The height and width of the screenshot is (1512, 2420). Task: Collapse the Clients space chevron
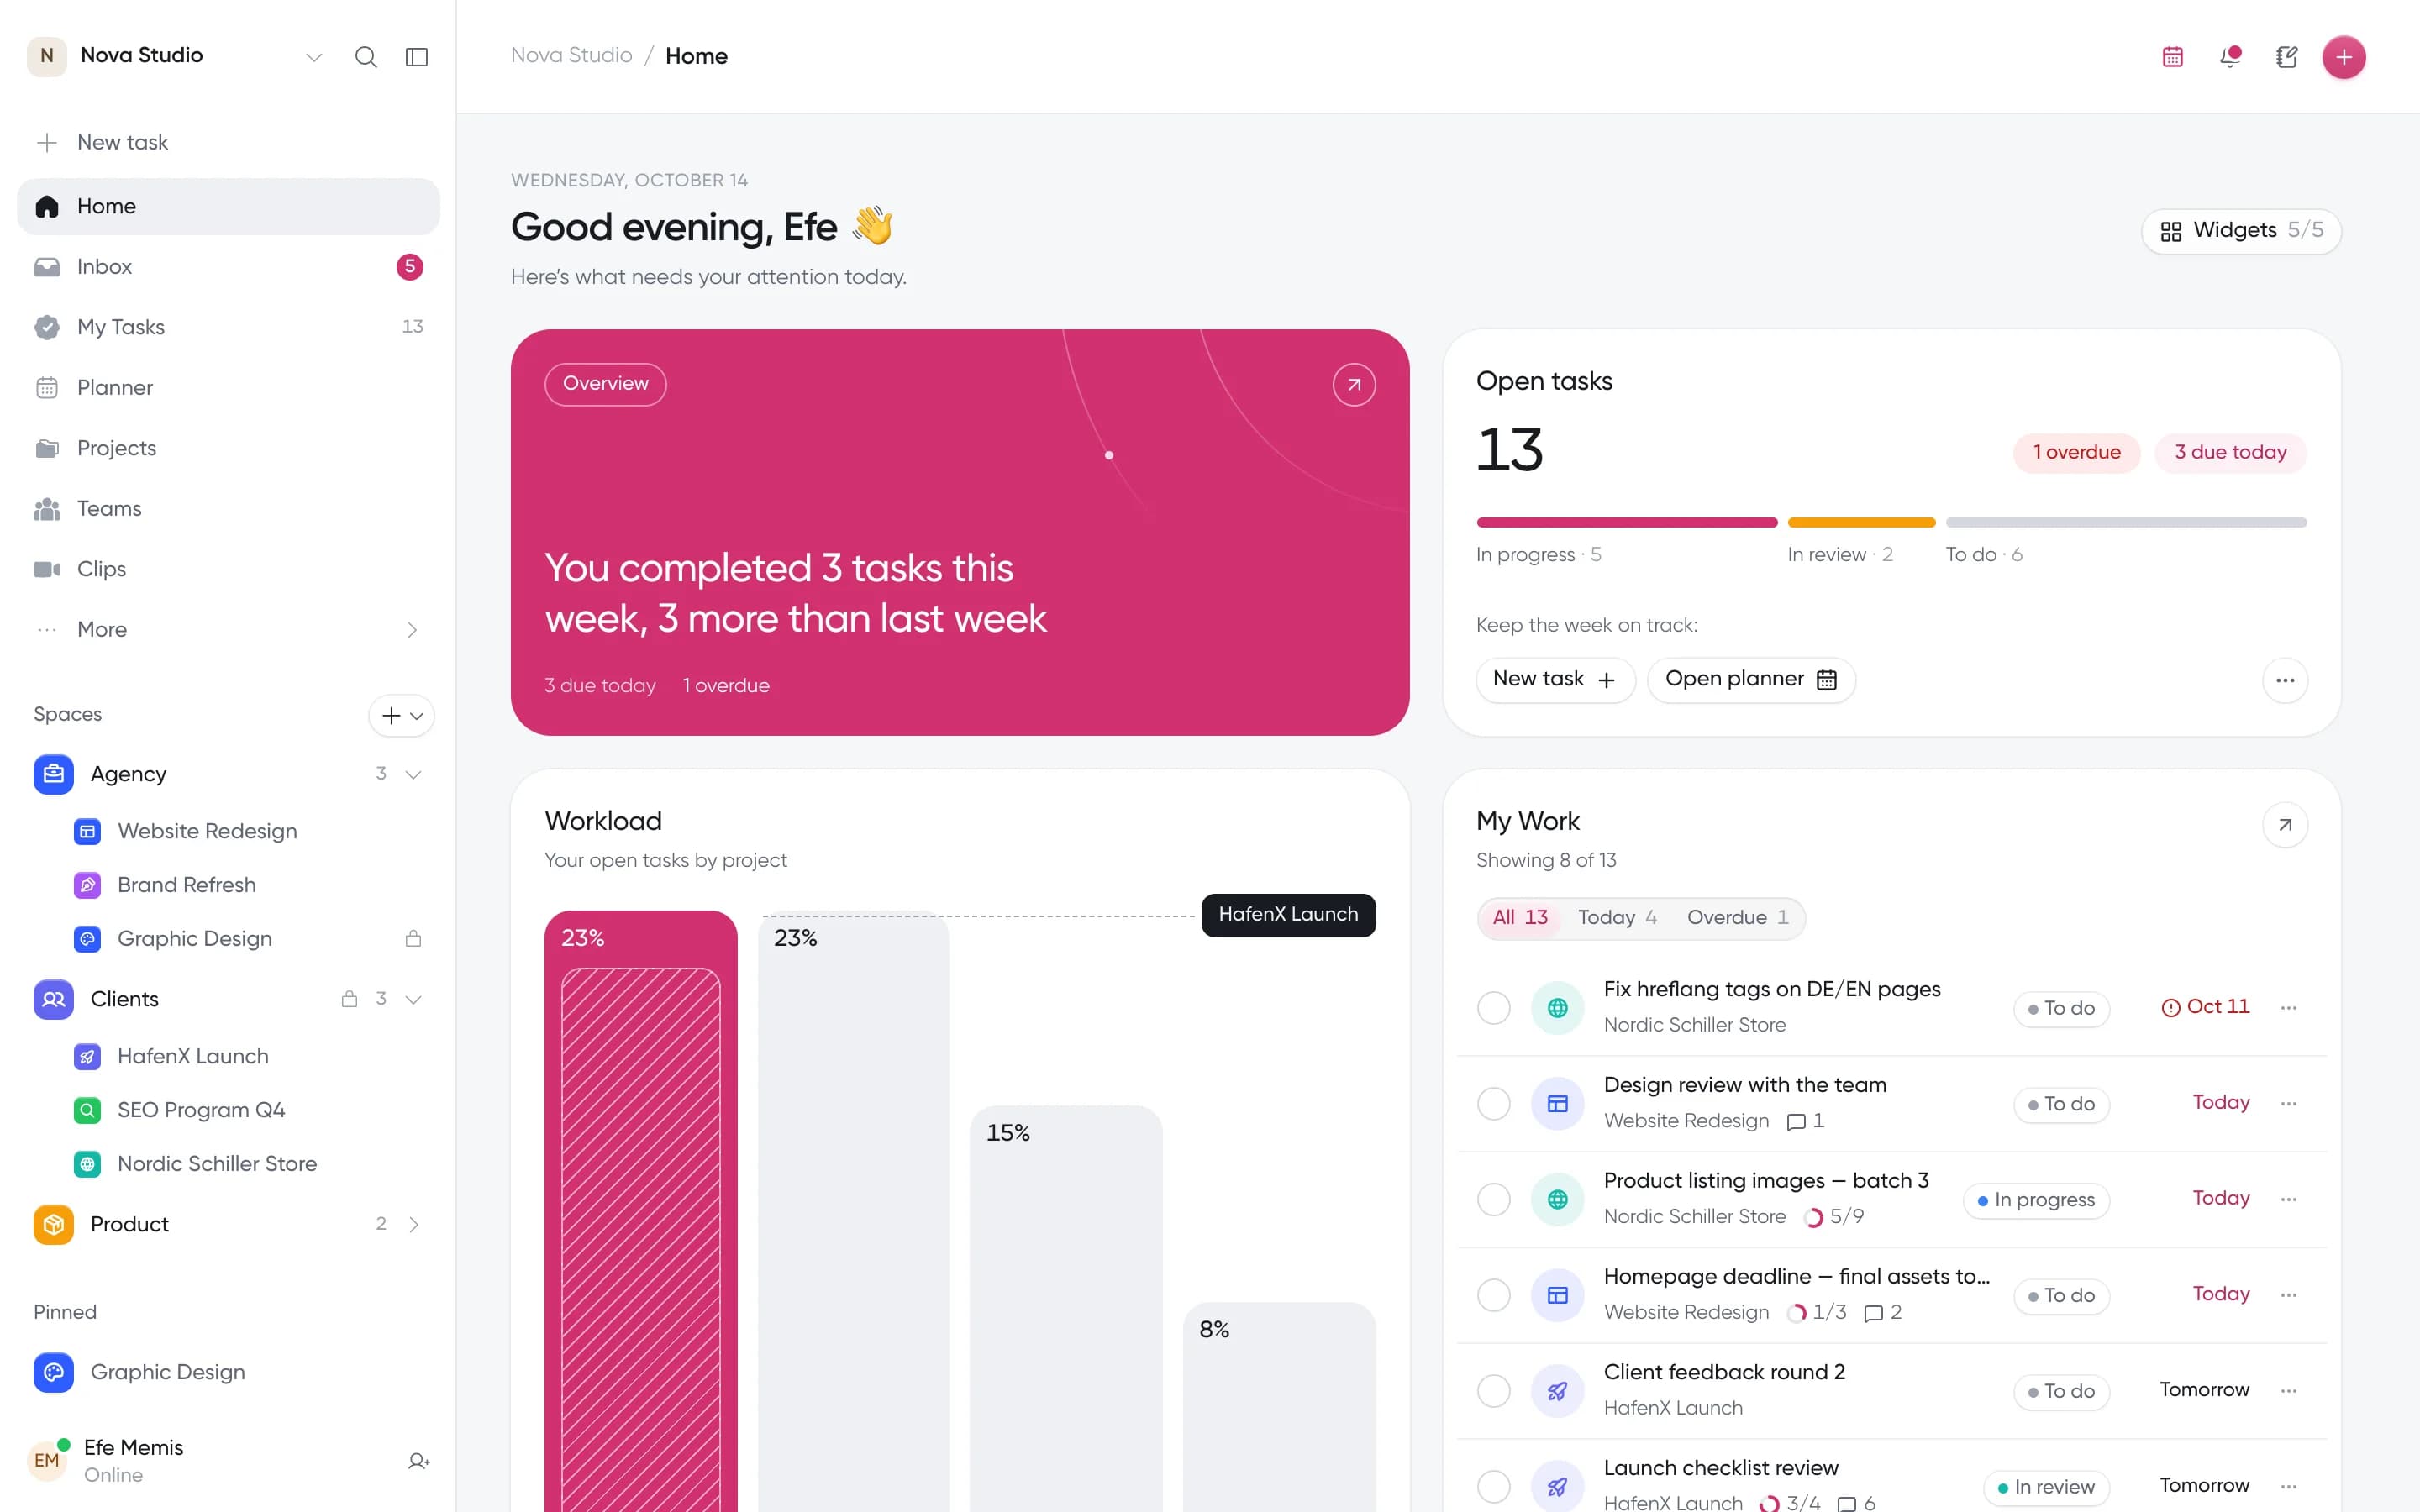(413, 999)
